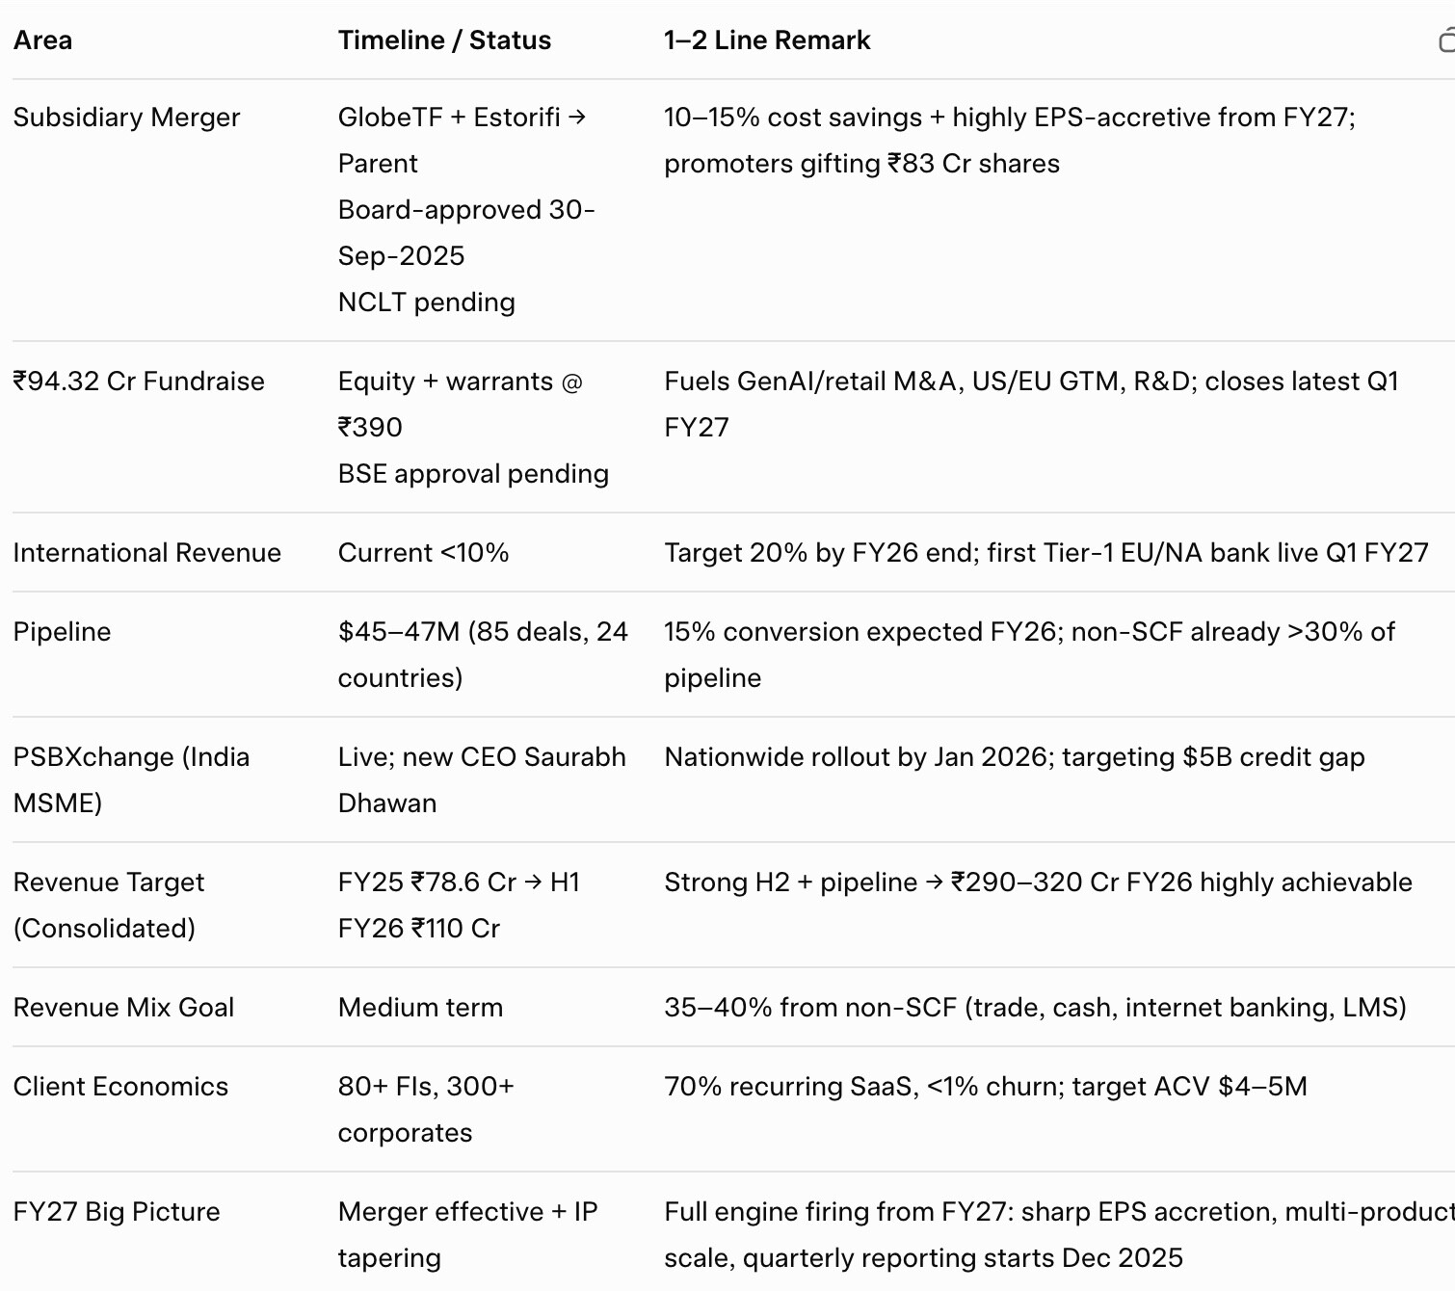The height and width of the screenshot is (1291, 1455).
Task: Select the International Revenue row label
Action: point(147,553)
